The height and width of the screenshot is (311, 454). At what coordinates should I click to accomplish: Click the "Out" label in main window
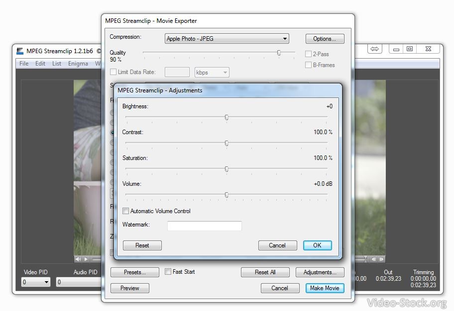[388, 272]
